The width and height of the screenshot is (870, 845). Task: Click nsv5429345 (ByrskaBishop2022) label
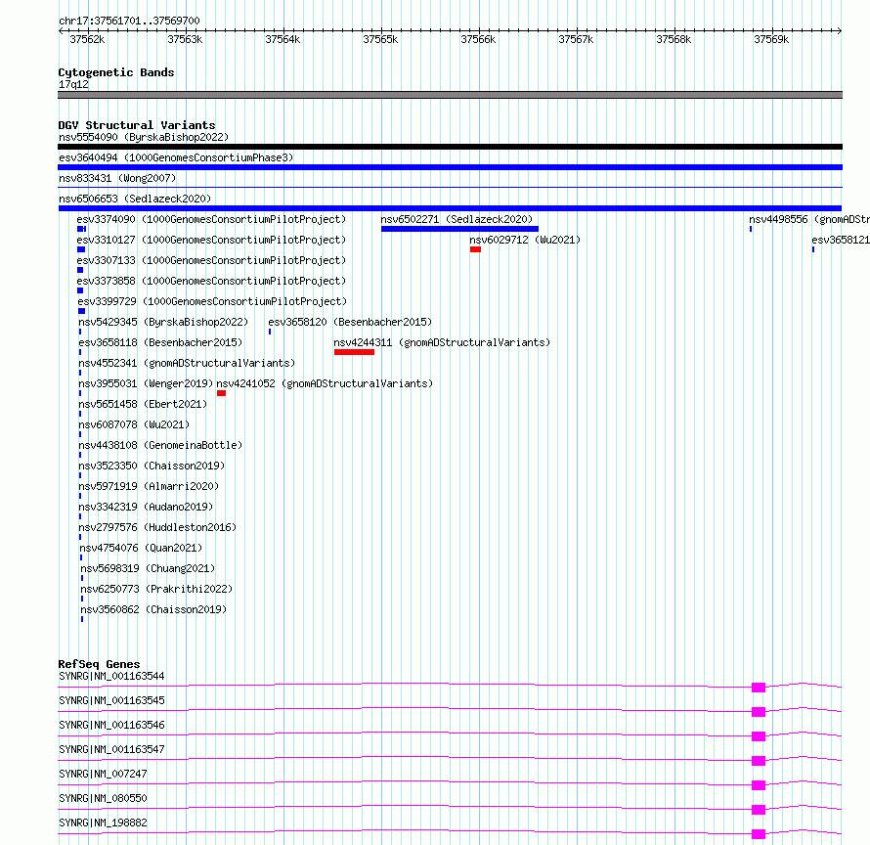tap(163, 322)
